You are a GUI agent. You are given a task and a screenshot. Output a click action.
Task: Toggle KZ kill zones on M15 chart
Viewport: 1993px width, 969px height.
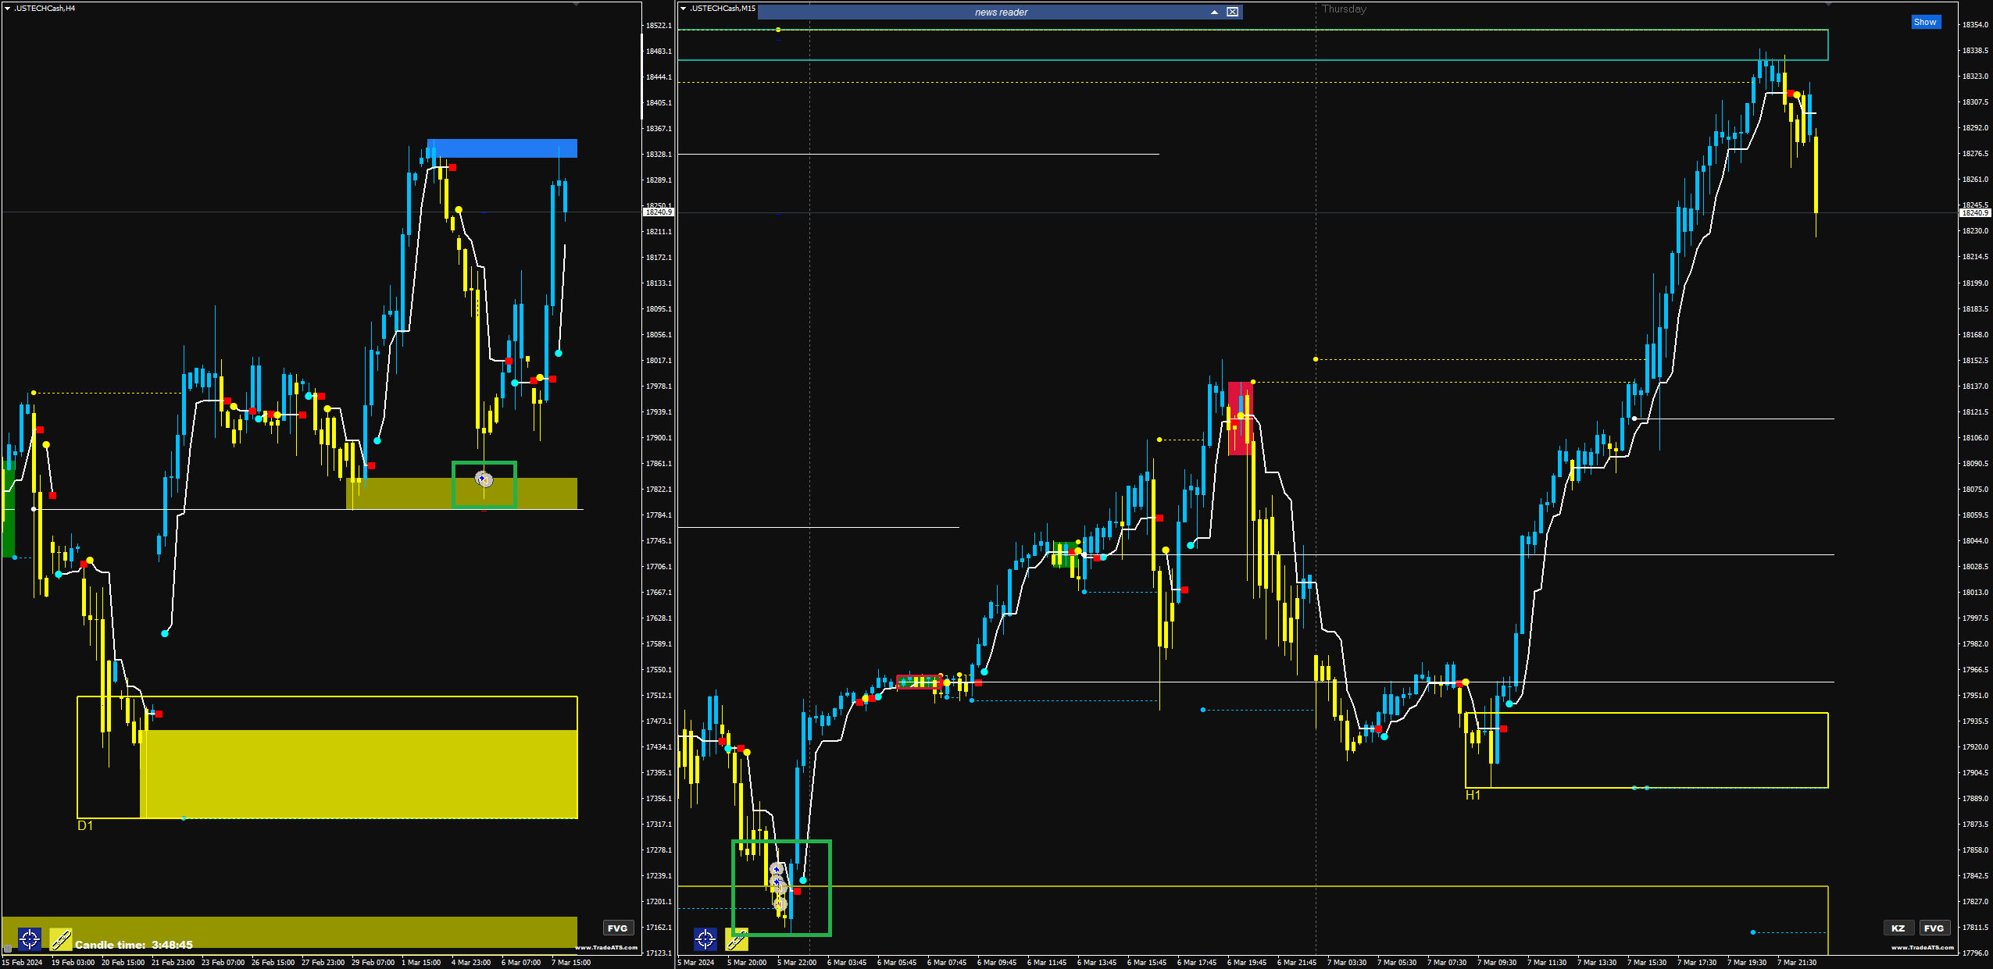[x=1898, y=928]
